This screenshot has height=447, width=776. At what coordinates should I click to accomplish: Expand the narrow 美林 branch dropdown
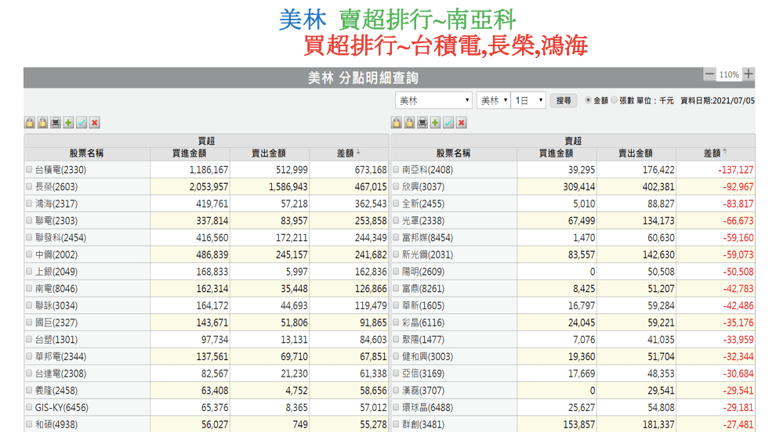point(494,100)
